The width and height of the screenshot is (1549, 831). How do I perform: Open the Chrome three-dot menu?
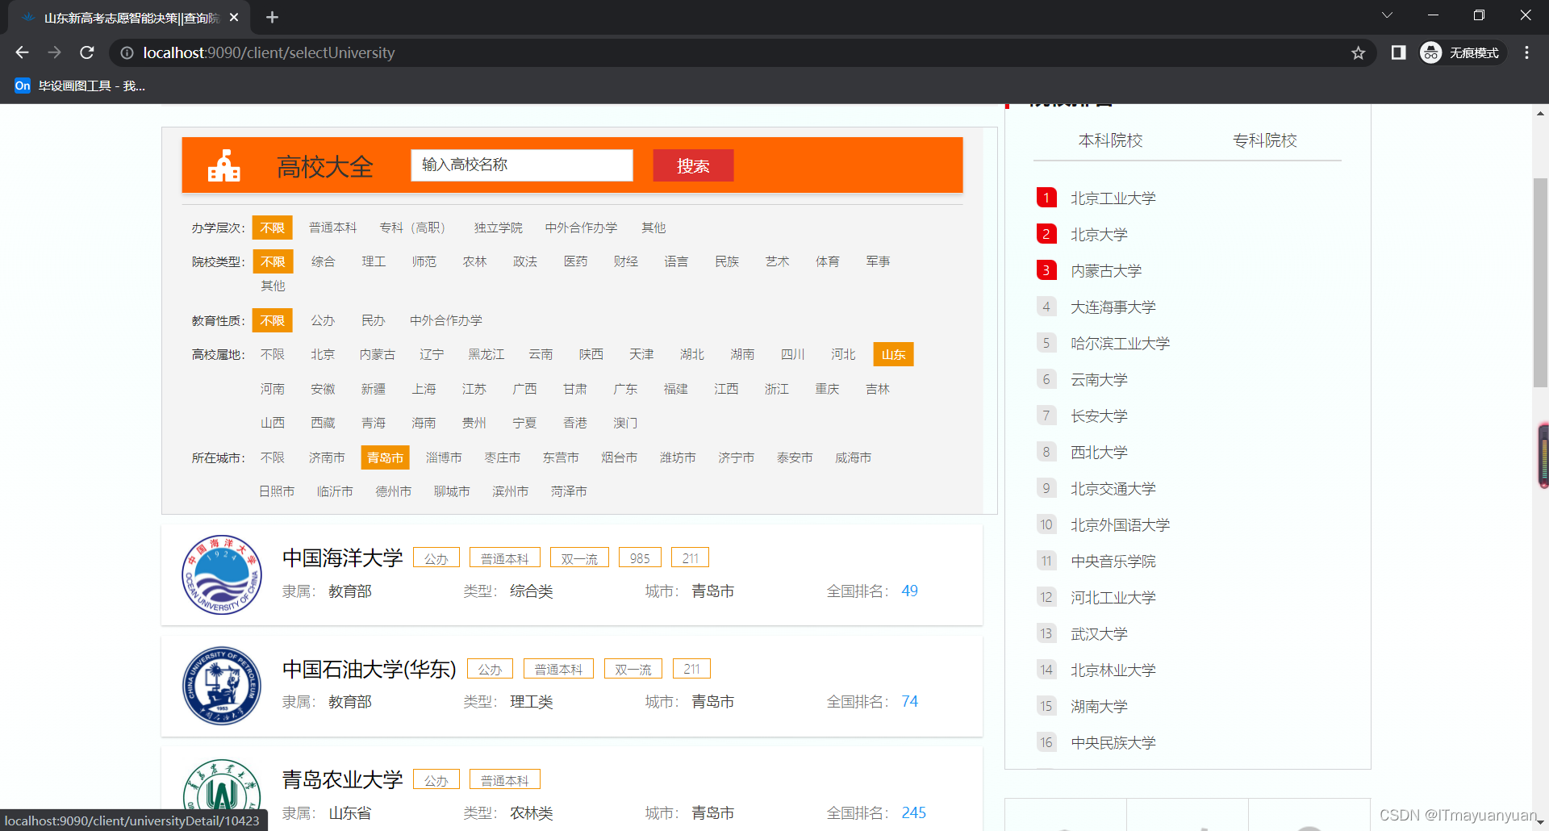coord(1526,52)
